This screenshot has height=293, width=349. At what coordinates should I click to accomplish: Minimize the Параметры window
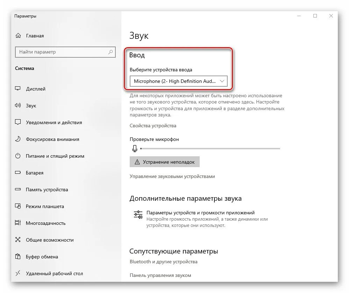coord(299,16)
